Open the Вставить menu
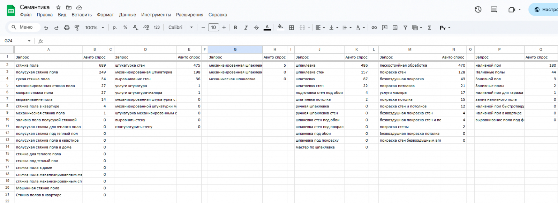This screenshot has width=558, height=203. pyautogui.click(x=82, y=15)
